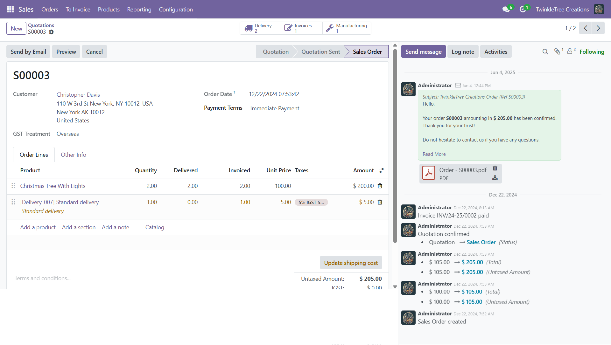Open customer Christopher Davis link
This screenshot has width=611, height=345.
78,95
